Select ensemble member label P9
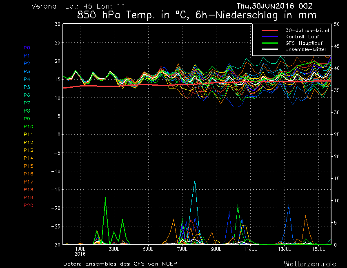This screenshot has width=347, height=268. [27, 119]
